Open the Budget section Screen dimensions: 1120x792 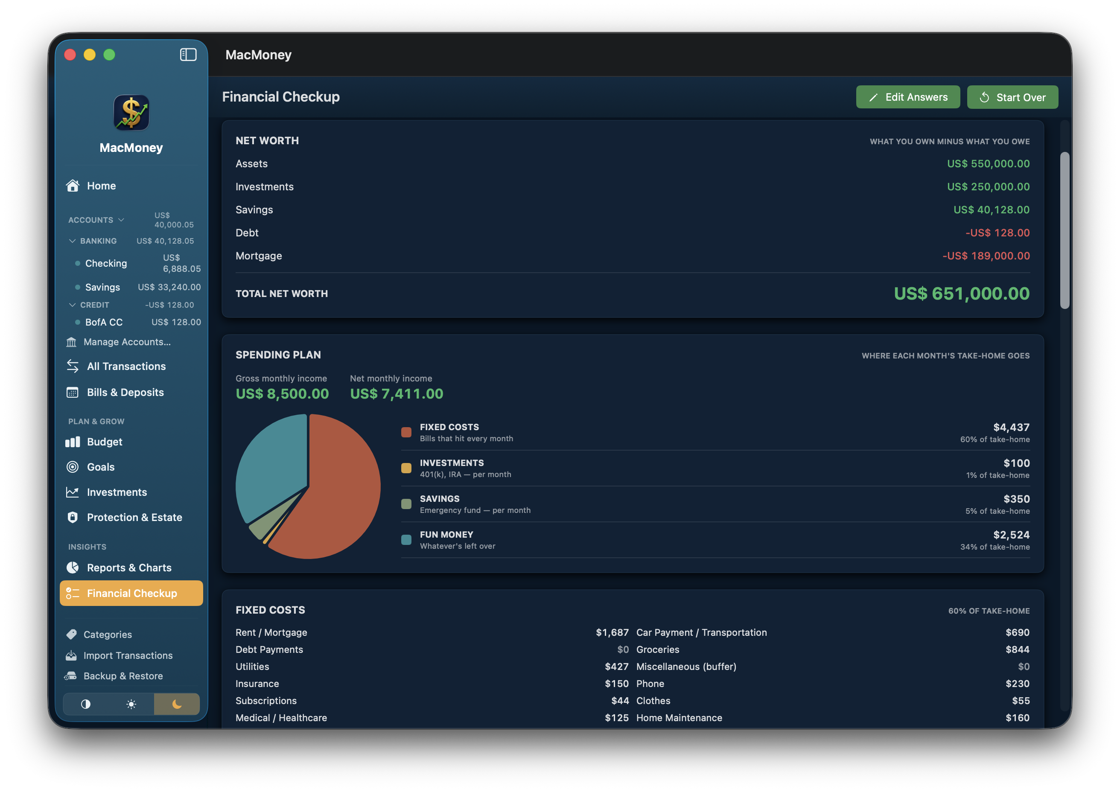131,442
